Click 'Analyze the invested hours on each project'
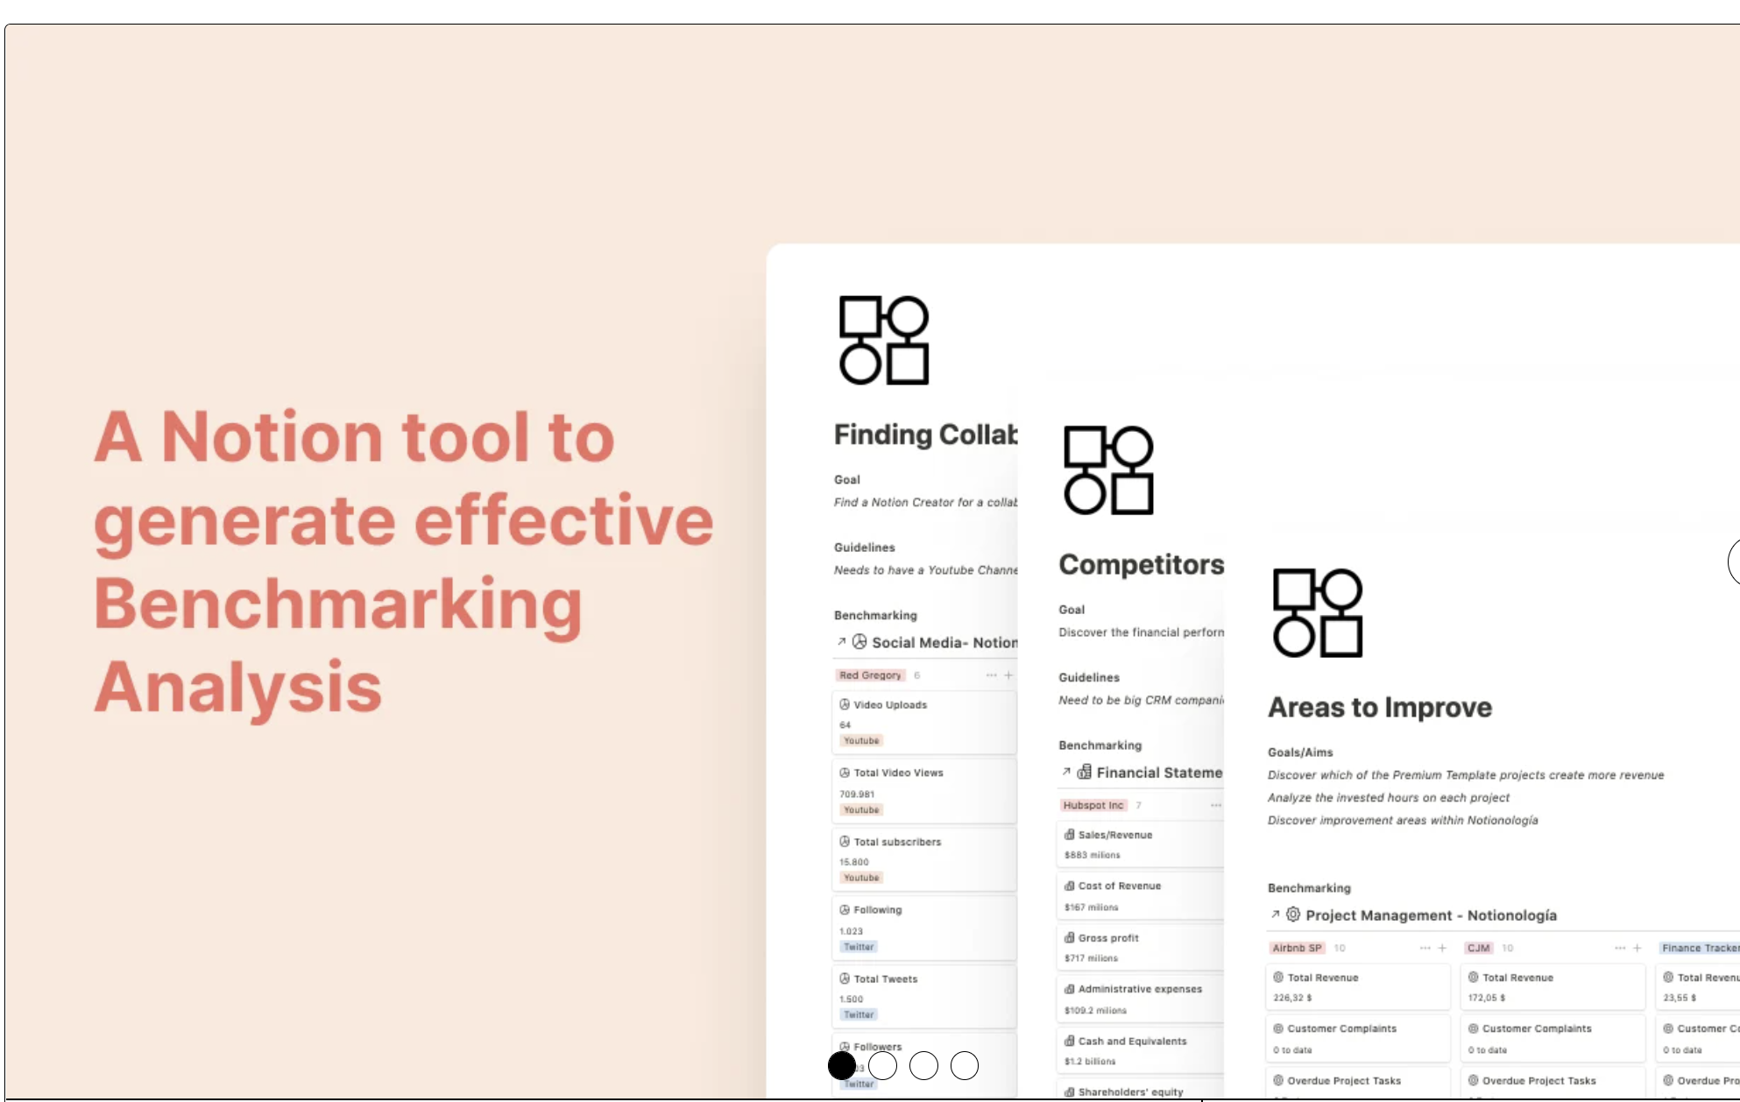 [1389, 797]
